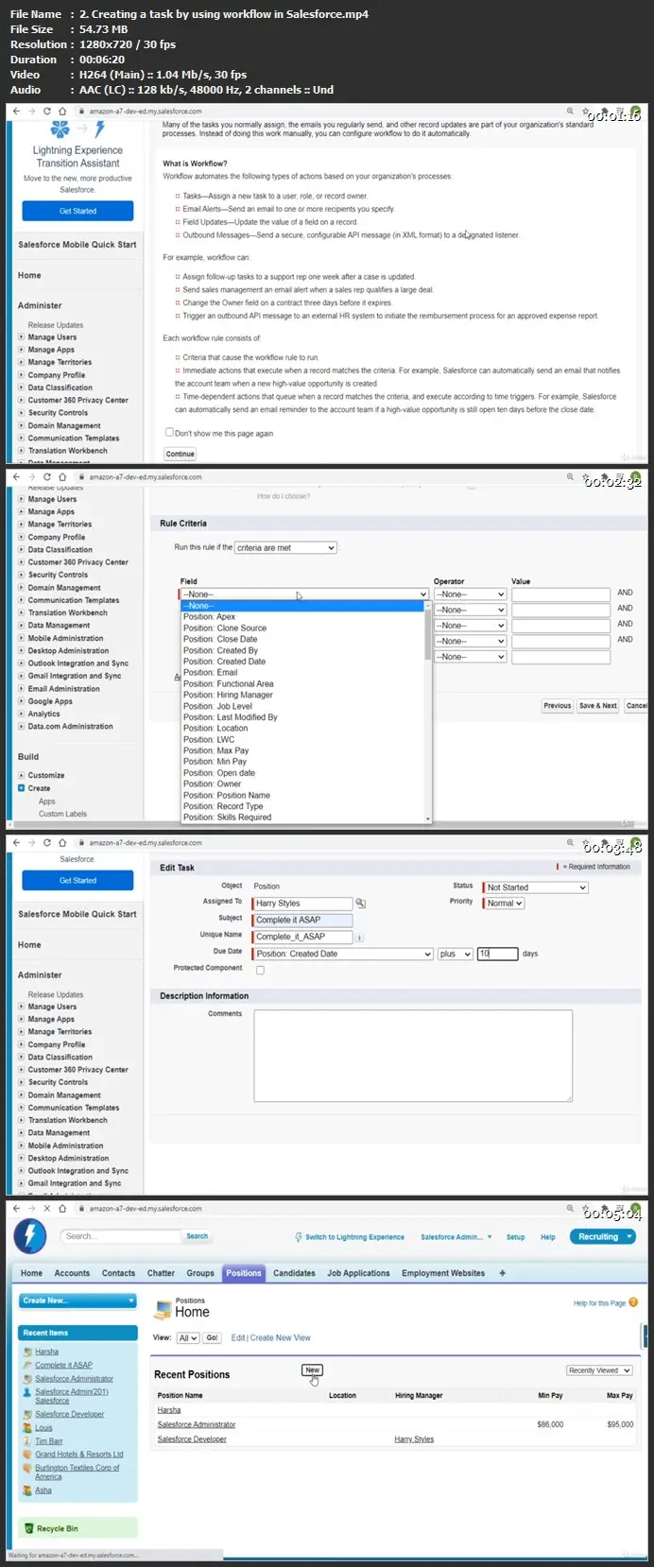Click the Positions Home folder icon

(x=162, y=1309)
